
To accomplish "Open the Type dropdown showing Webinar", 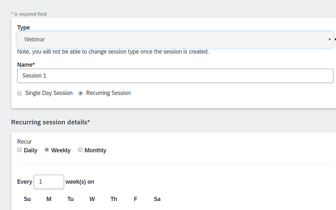I will click(175, 40).
